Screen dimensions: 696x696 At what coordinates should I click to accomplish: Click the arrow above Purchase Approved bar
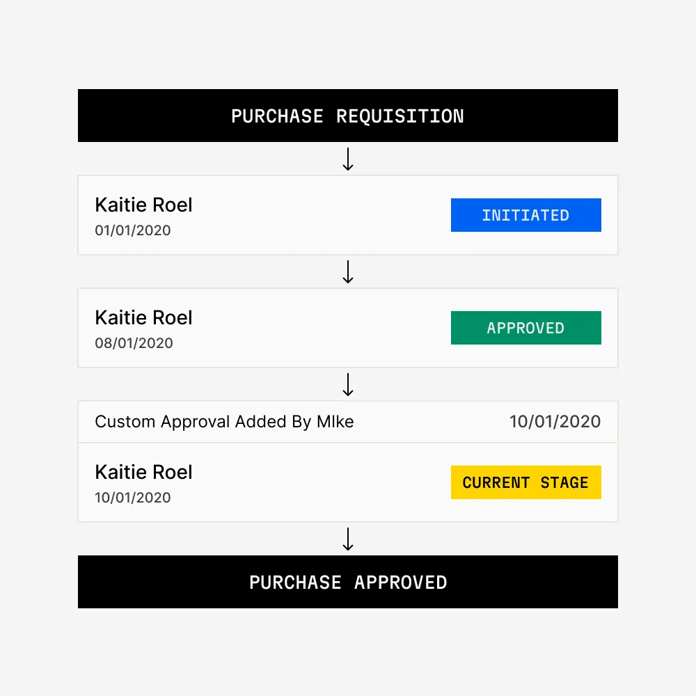(x=348, y=539)
